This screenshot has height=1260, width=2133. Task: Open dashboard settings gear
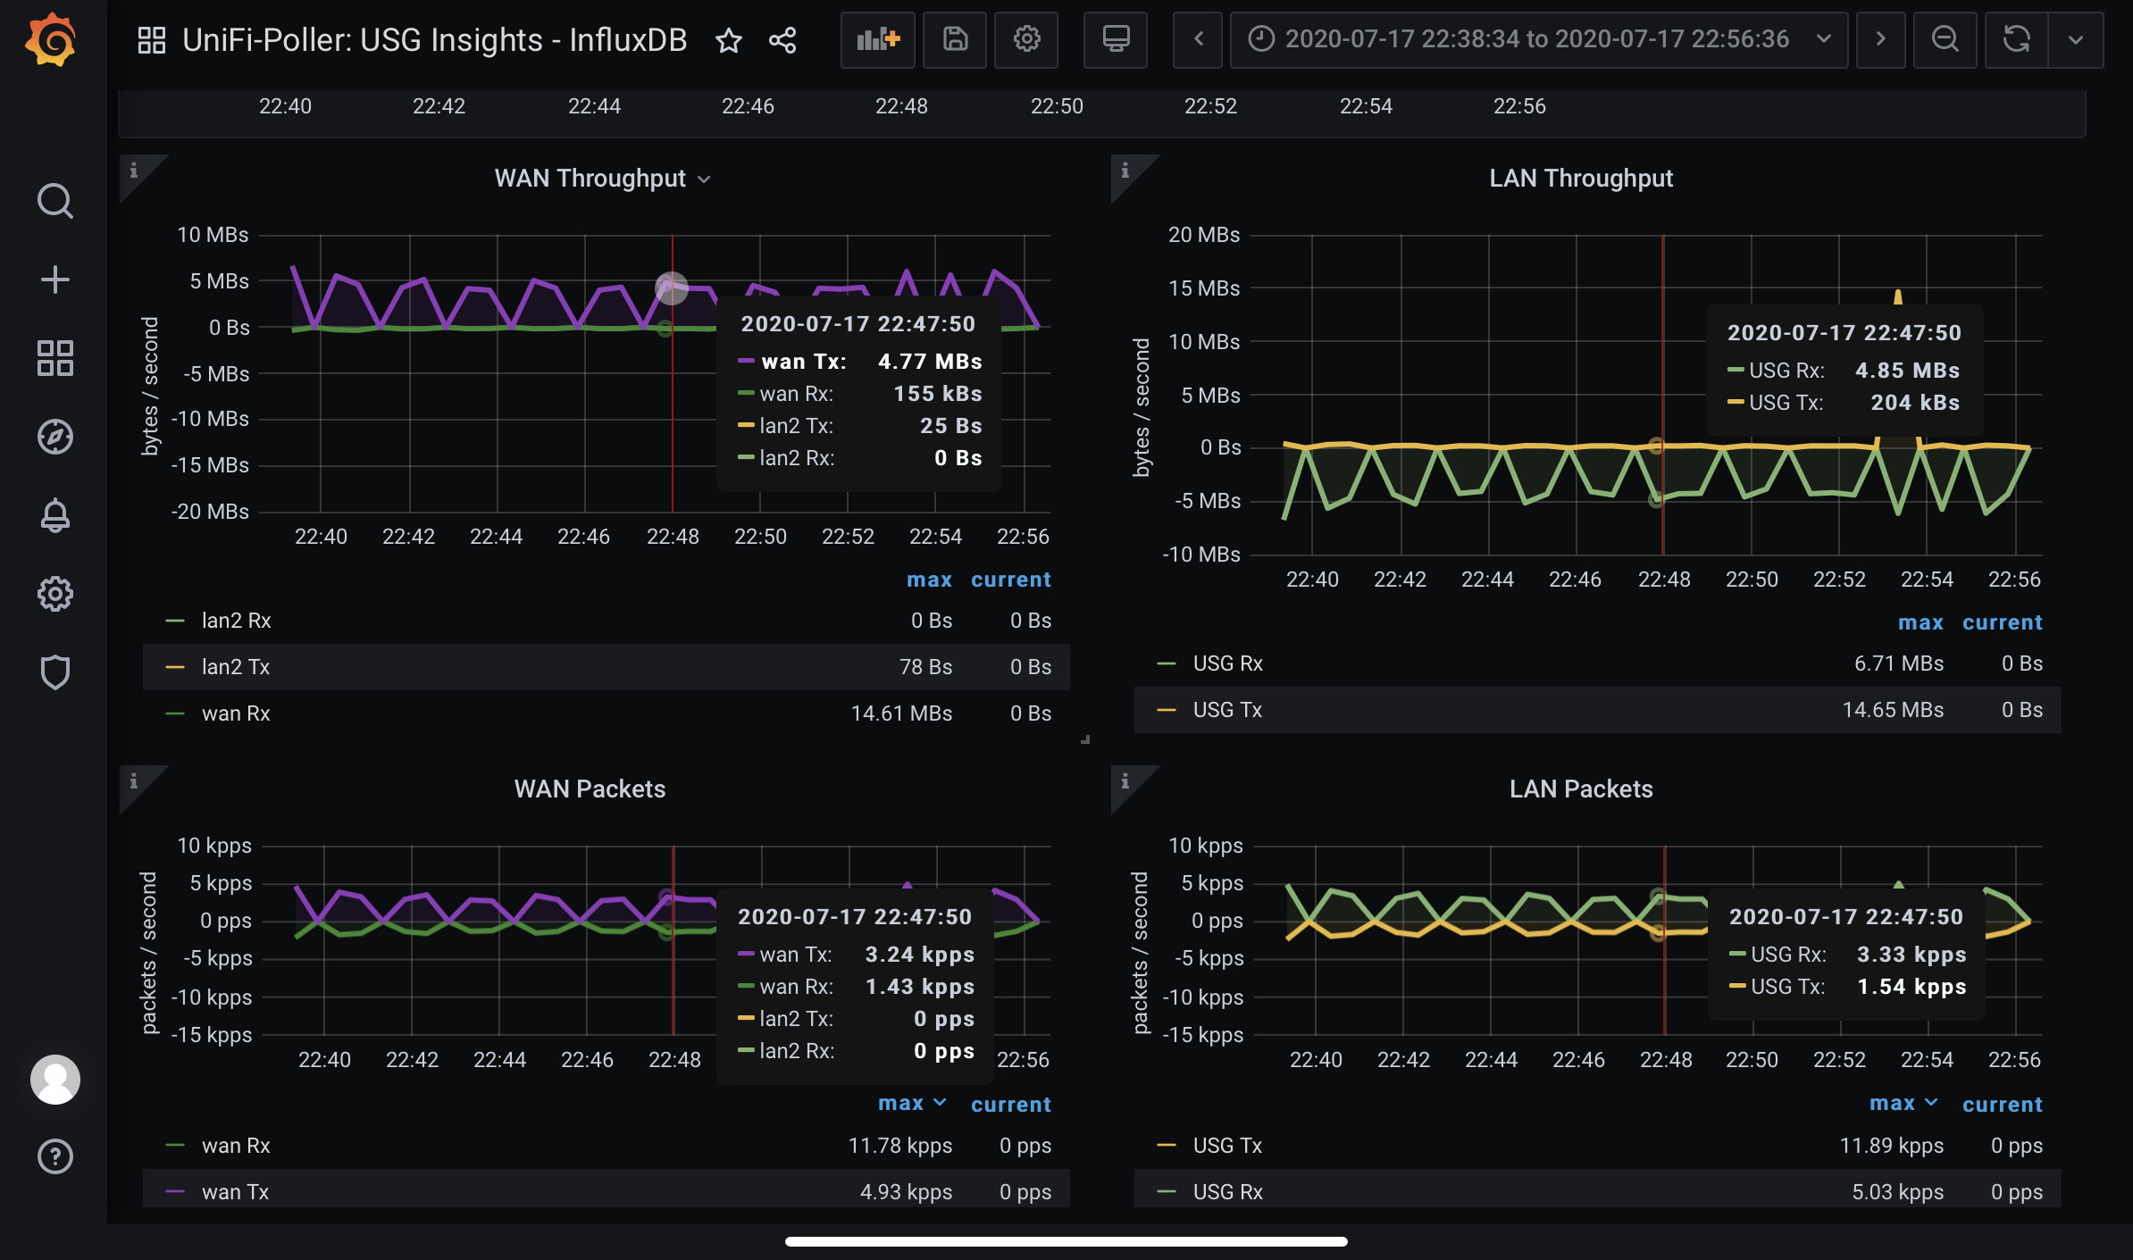(1025, 40)
